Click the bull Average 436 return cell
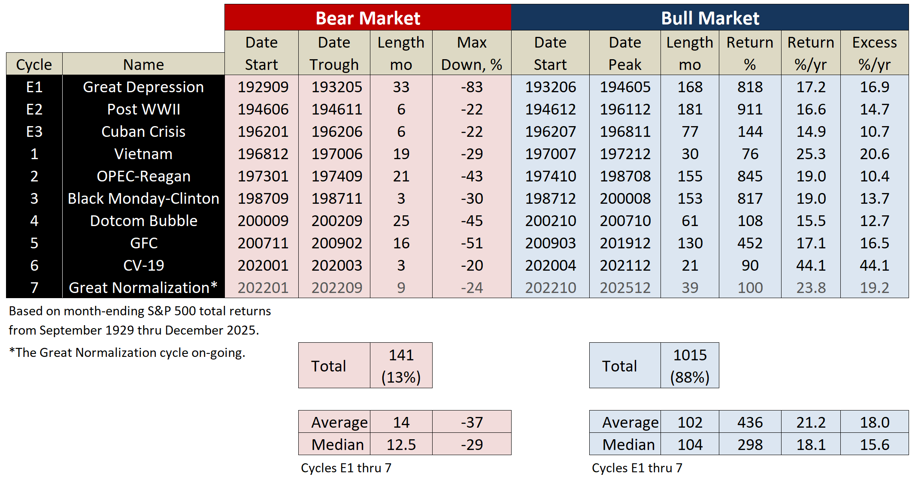This screenshot has width=915, height=477. 750,422
